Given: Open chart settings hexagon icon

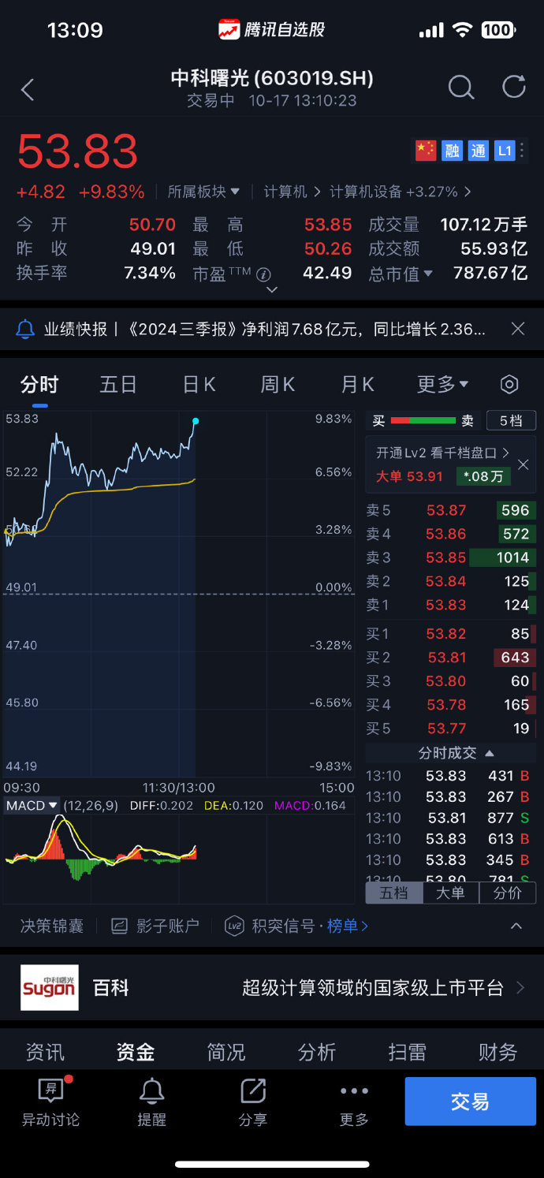Looking at the screenshot, I should (509, 385).
